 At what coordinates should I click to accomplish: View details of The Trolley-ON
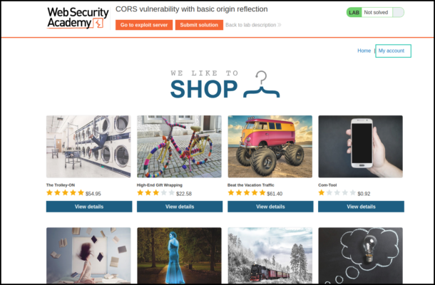tap(89, 207)
